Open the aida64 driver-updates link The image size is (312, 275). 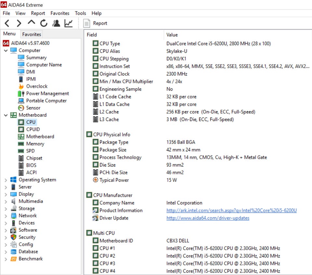[x=208, y=218]
